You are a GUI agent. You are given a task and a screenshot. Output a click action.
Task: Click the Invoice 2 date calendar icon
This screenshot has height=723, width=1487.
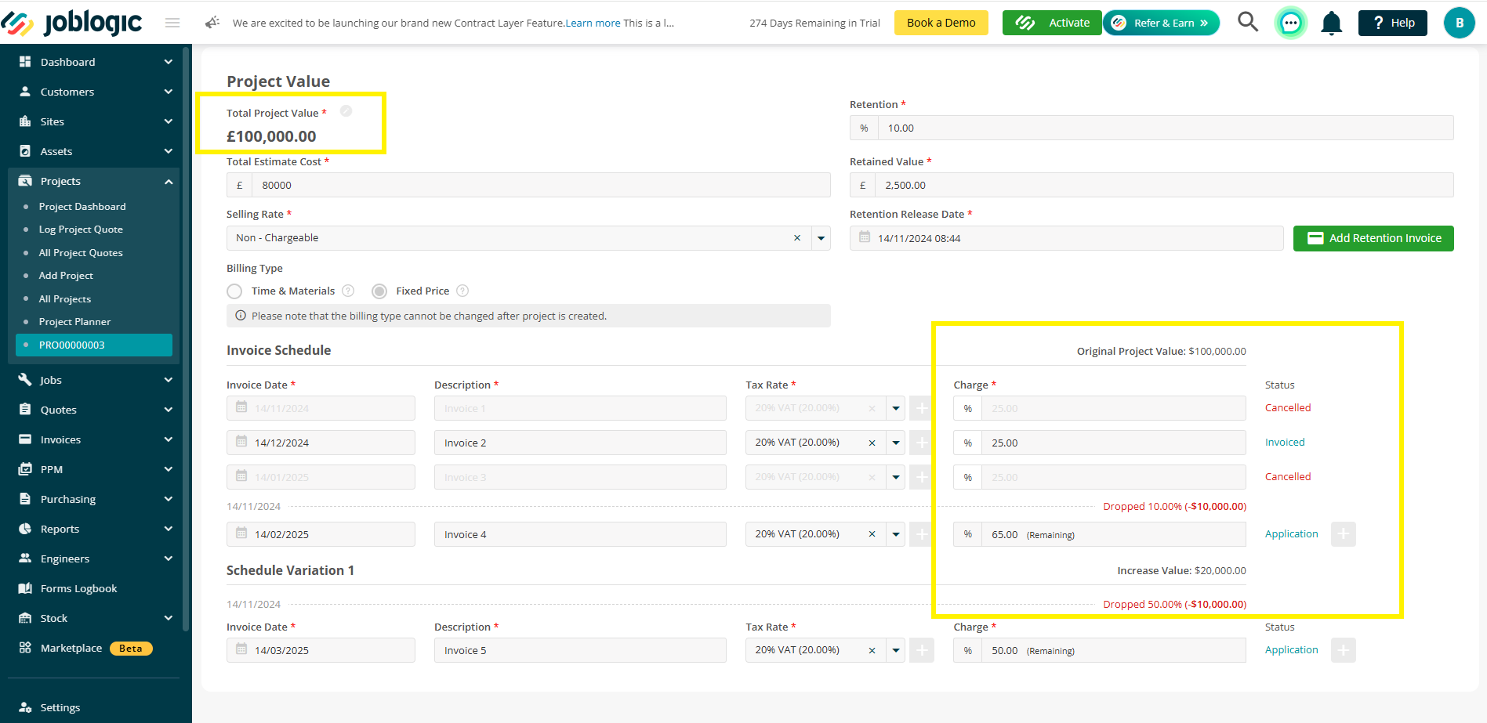click(241, 442)
